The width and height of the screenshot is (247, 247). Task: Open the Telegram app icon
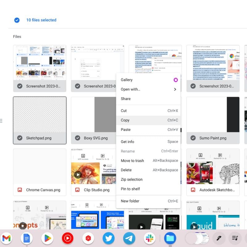click(x=129, y=238)
